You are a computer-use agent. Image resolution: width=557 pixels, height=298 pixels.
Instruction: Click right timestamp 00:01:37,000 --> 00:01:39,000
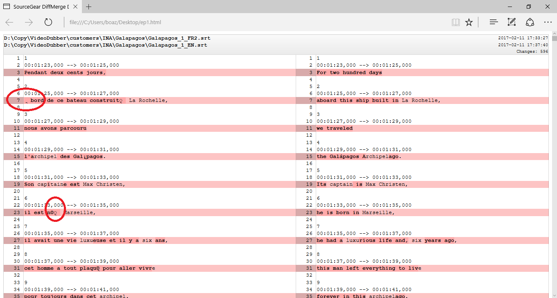pos(364,261)
